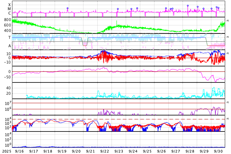Click the 9/16 date label

[x=20, y=151]
